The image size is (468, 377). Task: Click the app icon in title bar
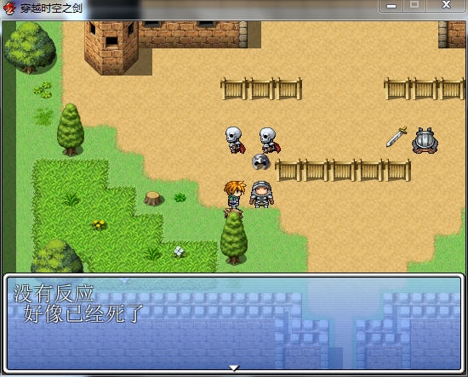(9, 8)
